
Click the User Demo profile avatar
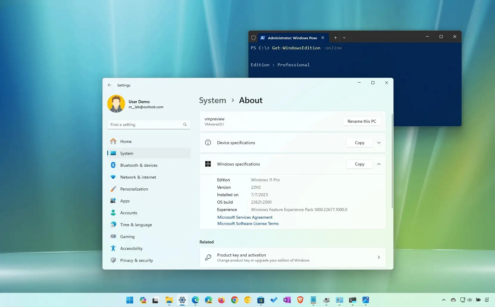click(x=116, y=104)
